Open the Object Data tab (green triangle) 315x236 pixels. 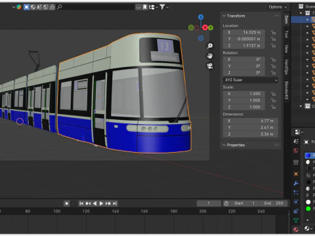[296, 220]
